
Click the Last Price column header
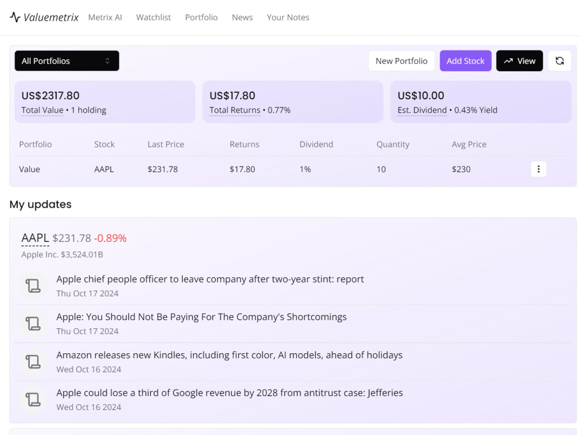(x=166, y=144)
